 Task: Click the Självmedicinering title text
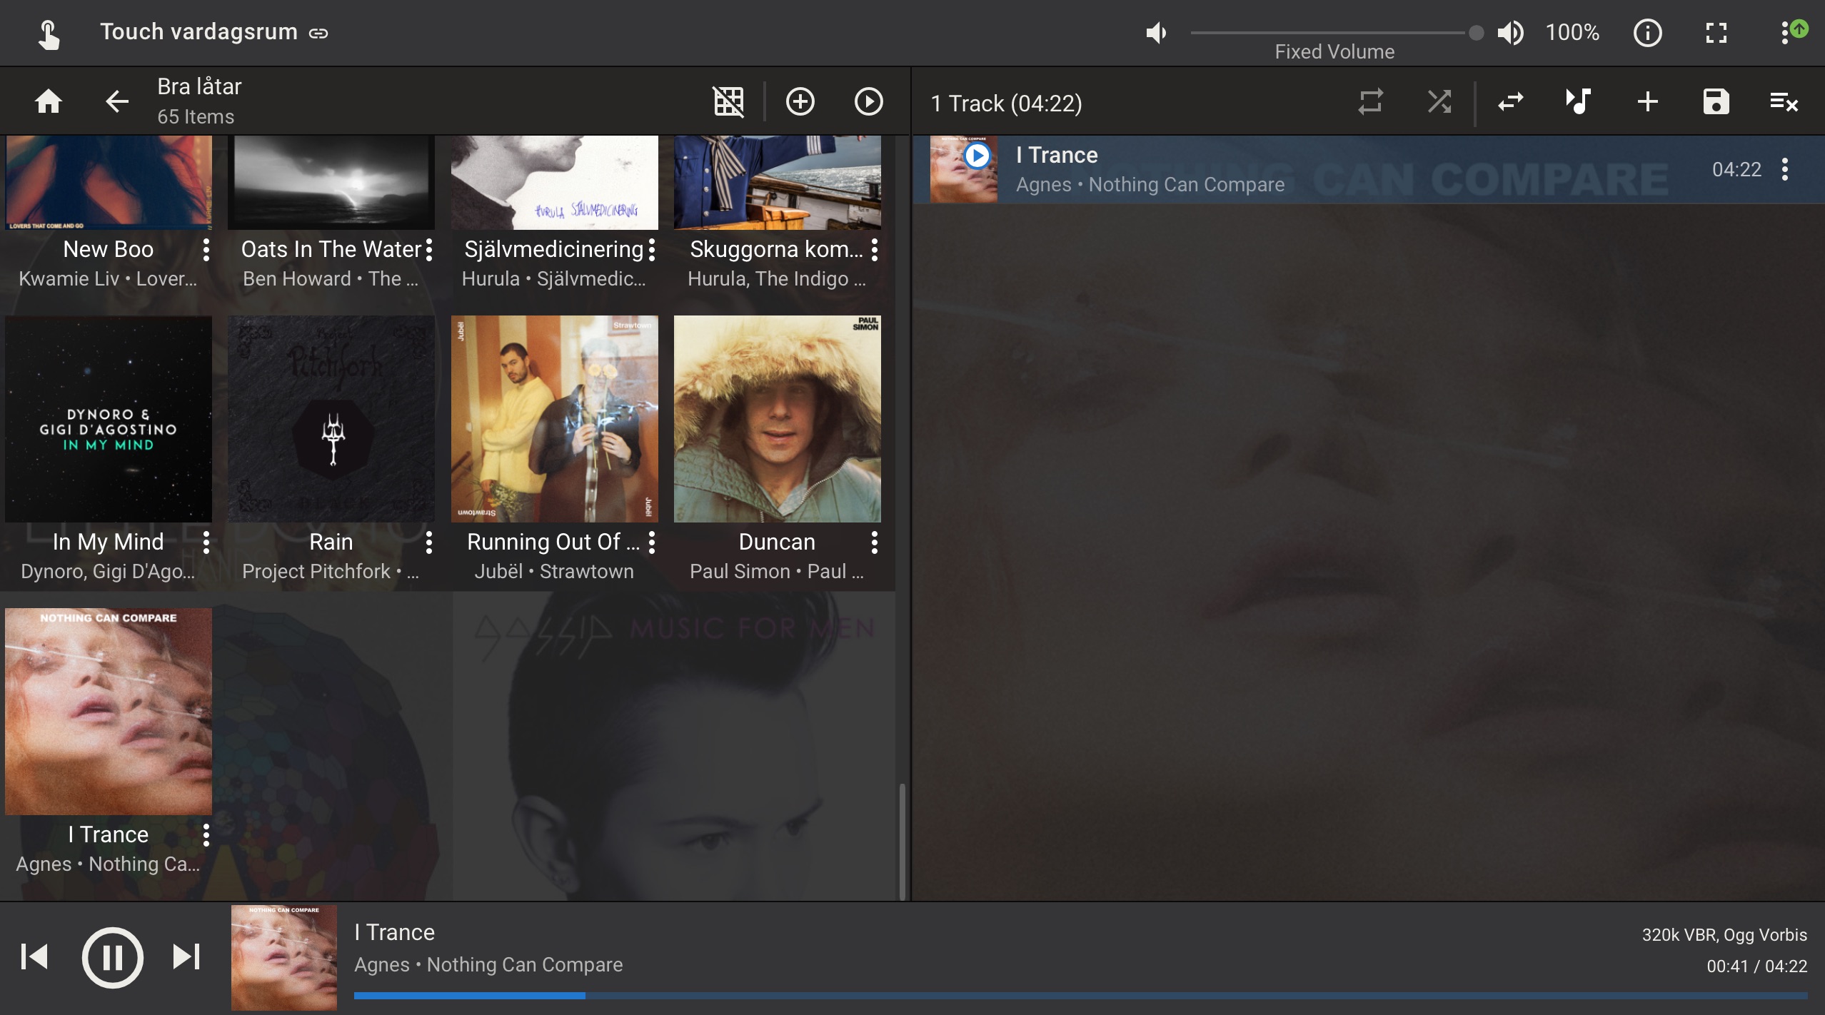coord(554,249)
